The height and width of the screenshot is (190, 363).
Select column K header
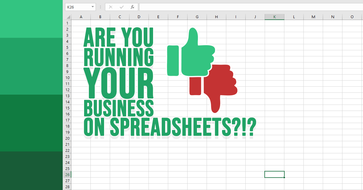click(274, 17)
